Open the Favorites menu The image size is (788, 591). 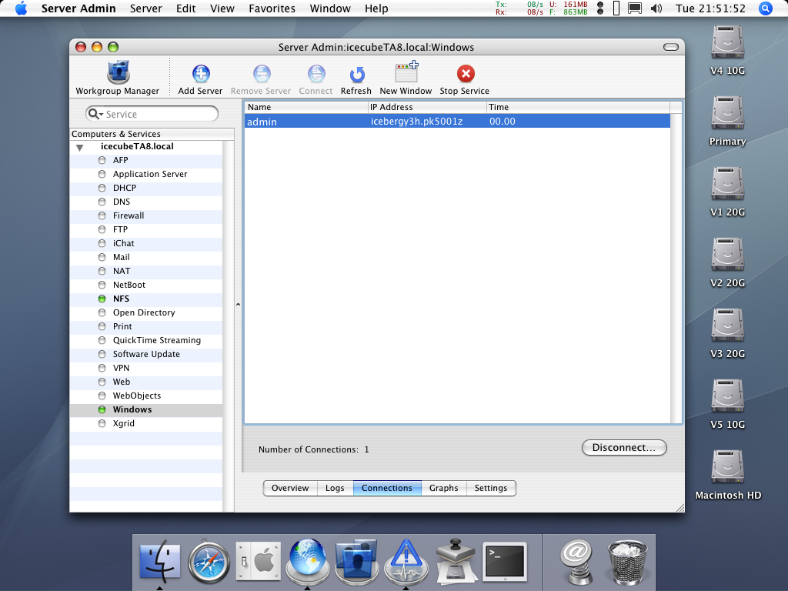(x=272, y=8)
